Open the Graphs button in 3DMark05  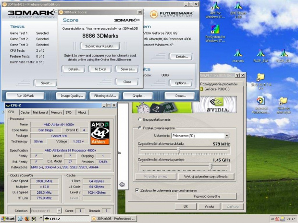coord(138,96)
